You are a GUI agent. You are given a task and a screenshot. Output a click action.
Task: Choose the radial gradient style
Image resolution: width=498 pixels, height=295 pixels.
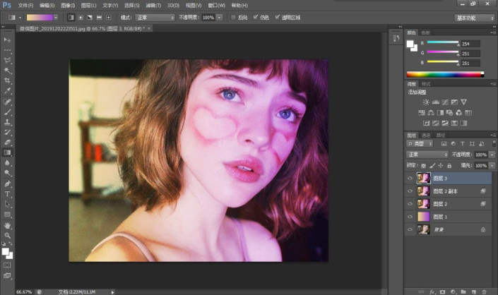81,18
